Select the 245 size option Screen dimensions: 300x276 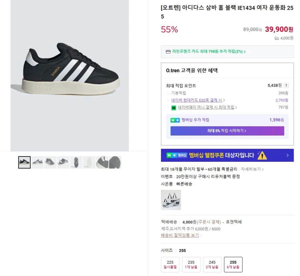212,264
